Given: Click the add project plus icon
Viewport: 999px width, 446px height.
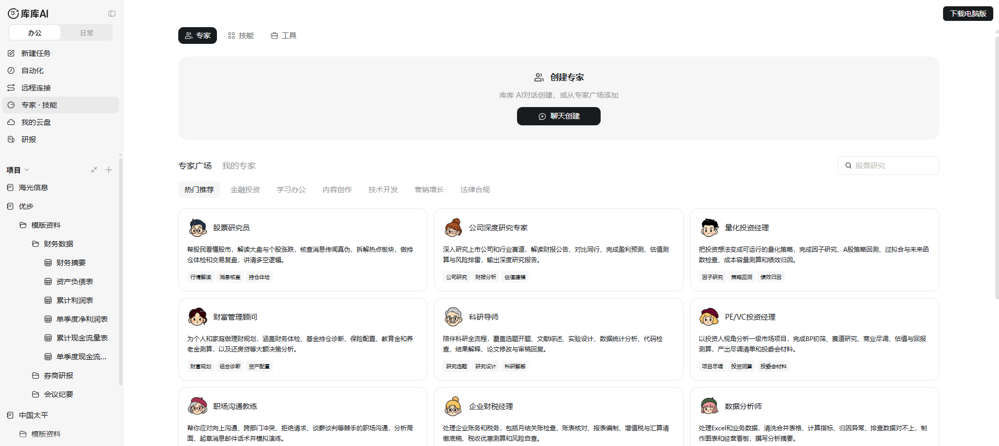Looking at the screenshot, I should 109,170.
